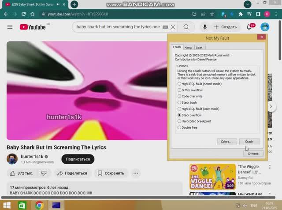282x210 pixels.
Task: Open the on-screen keyboard icon in search
Action: pyautogui.click(x=165, y=27)
